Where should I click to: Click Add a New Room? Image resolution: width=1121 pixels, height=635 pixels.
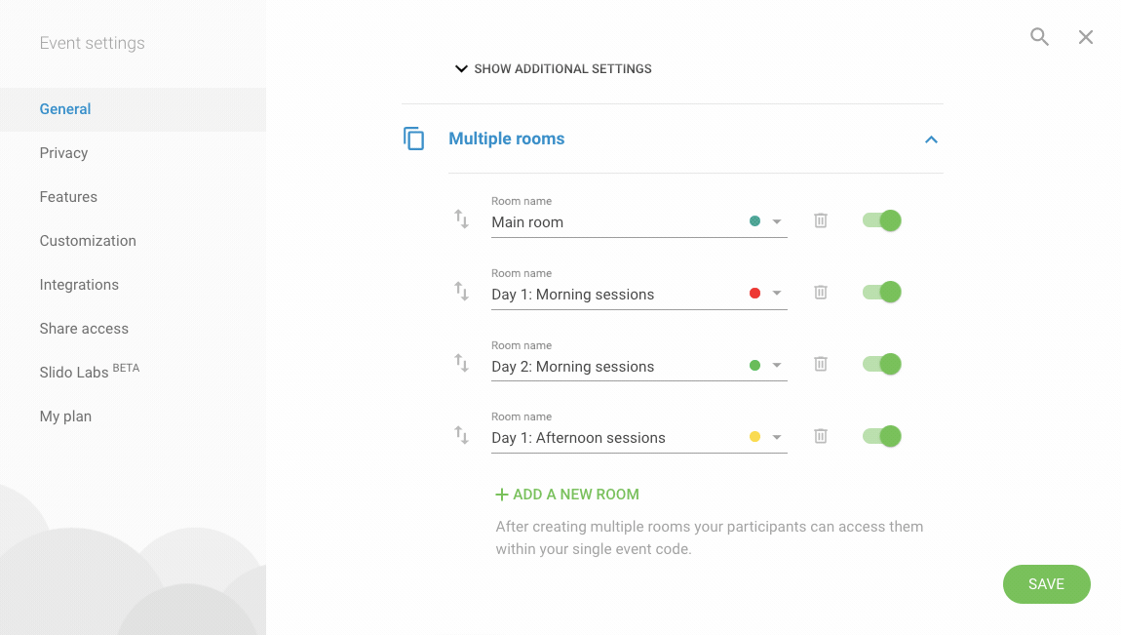pos(567,495)
